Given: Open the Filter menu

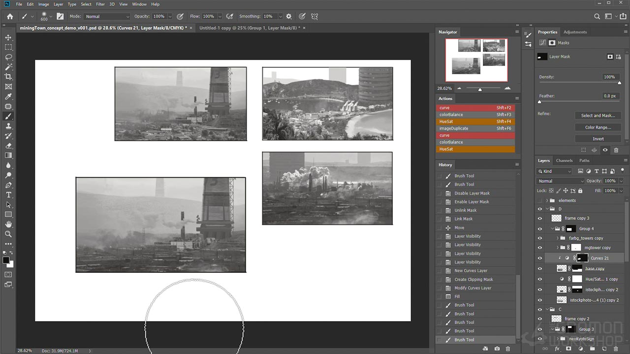Looking at the screenshot, I should 100,4.
